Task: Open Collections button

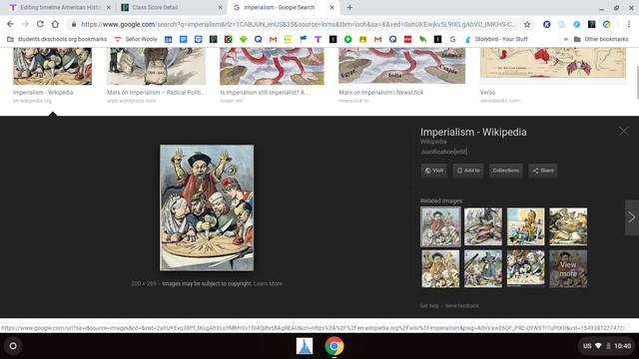Action: click(x=506, y=171)
